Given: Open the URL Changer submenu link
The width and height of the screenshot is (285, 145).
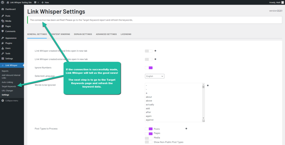Looking at the screenshot, I should coord(7,91).
